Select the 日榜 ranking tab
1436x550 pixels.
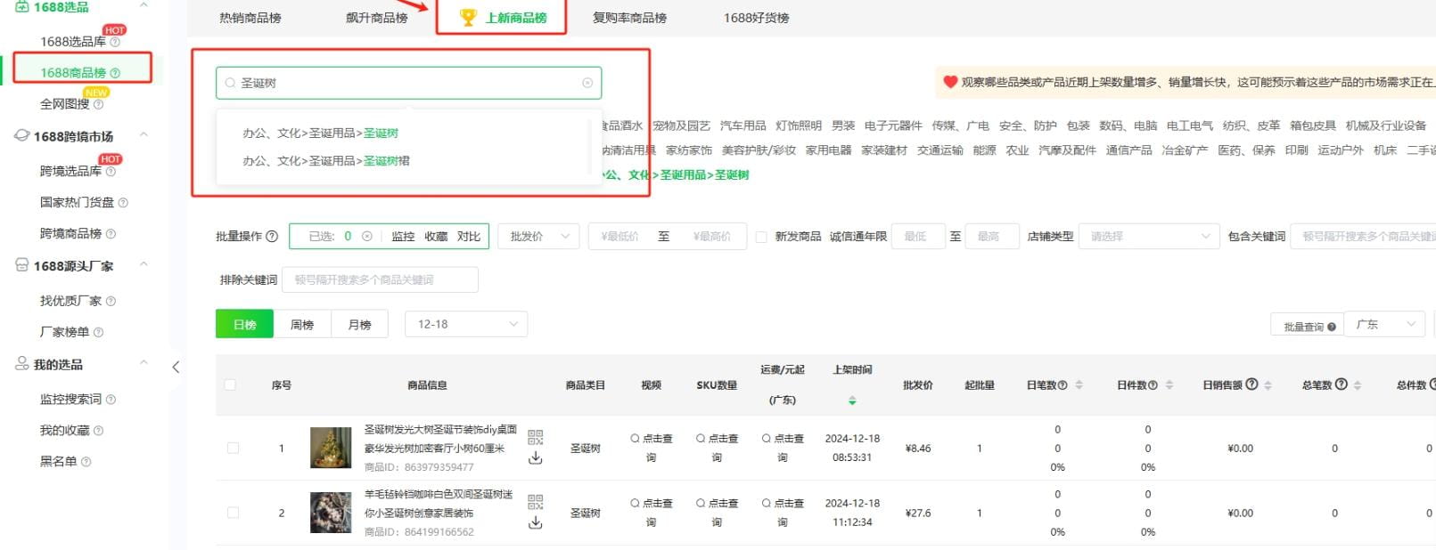pyautogui.click(x=245, y=325)
